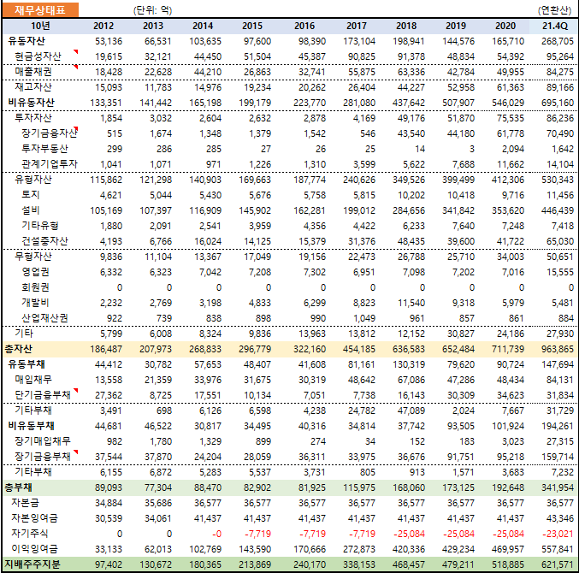579x573 pixels.
Task: Click the 장기매입채무 row label
Action: tap(43, 441)
